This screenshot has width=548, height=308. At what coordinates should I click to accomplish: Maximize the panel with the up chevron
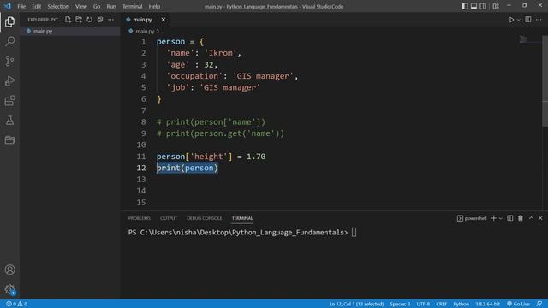531,218
